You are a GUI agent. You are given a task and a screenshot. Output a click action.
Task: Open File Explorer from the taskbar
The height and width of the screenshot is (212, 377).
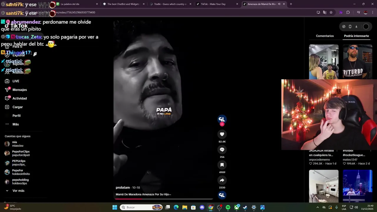[185, 207]
